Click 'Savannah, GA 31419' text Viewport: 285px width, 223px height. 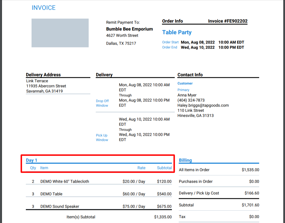tap(45, 91)
